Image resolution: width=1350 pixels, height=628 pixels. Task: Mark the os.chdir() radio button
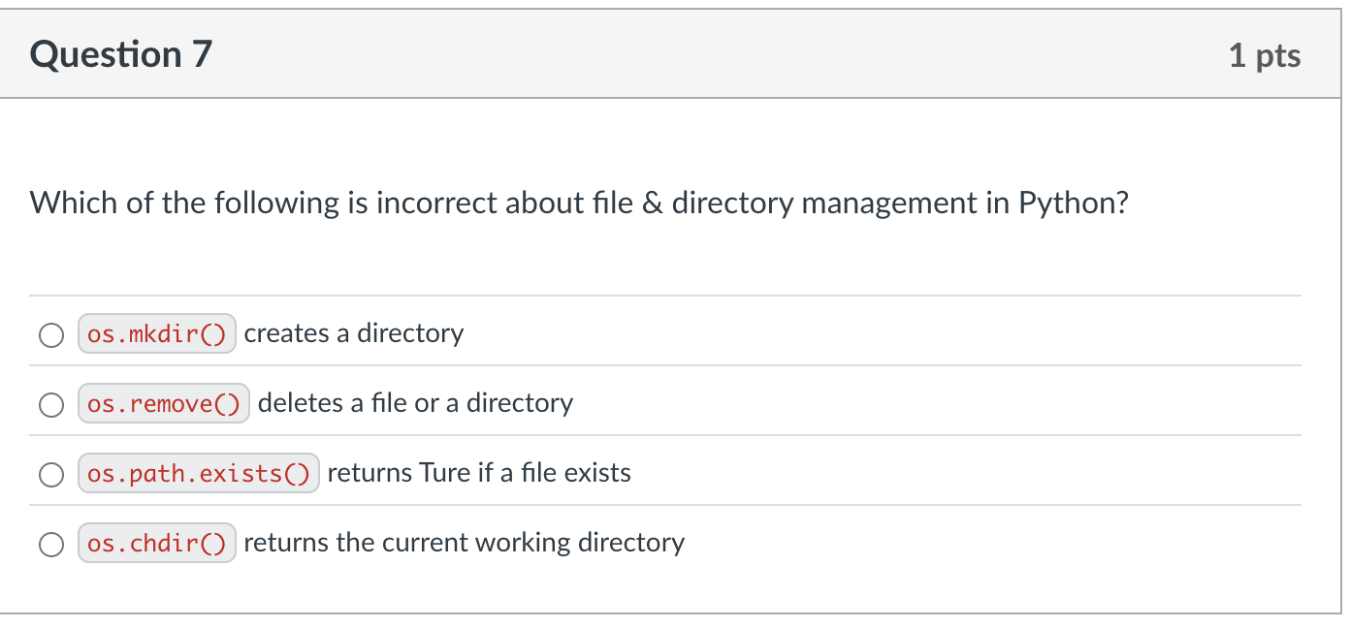tap(50, 544)
